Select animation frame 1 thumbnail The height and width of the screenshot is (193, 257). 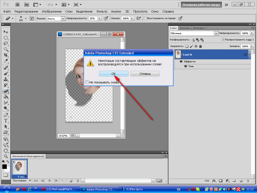(19, 167)
